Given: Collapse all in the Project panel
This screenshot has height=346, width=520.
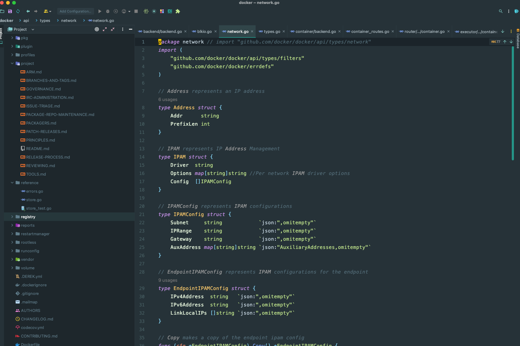Looking at the screenshot, I should [113, 29].
